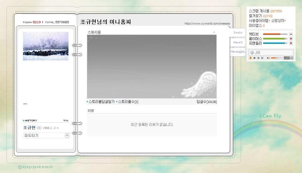Expand the 사용중아이템 arrow
302x173 pixels.
269,21
